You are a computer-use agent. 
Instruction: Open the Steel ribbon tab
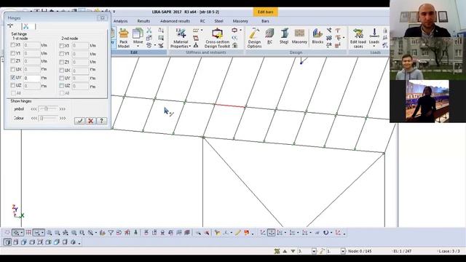pyautogui.click(x=218, y=21)
